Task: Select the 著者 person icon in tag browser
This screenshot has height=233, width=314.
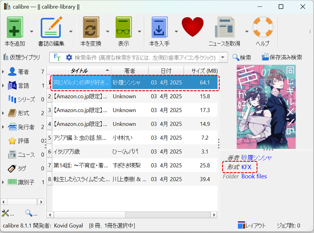Action: (x=12, y=71)
